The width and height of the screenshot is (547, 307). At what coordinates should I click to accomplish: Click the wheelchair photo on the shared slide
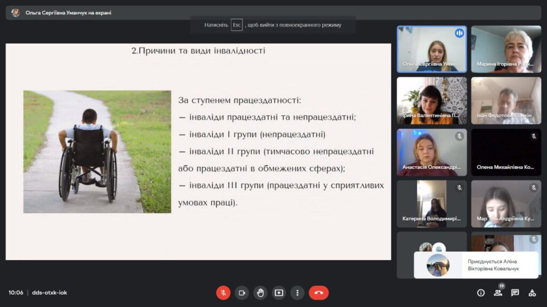[97, 152]
